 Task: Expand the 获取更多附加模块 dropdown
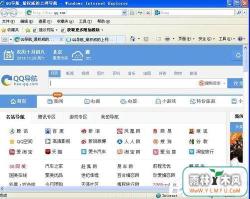point(102,30)
